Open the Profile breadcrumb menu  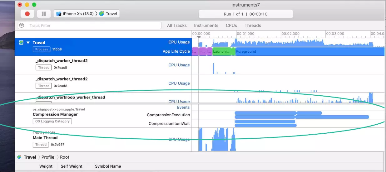click(48, 157)
